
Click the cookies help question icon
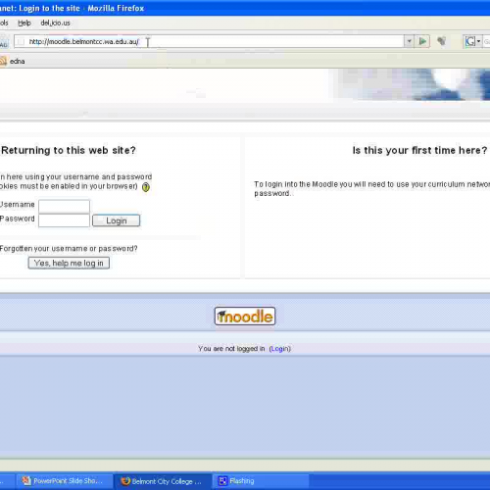[x=146, y=187]
